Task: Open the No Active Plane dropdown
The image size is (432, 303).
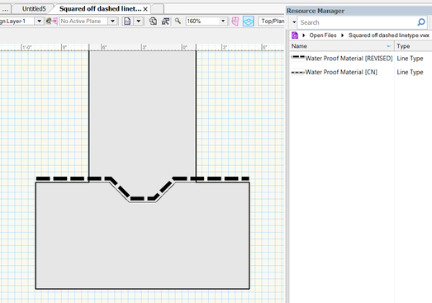Action: pos(112,21)
